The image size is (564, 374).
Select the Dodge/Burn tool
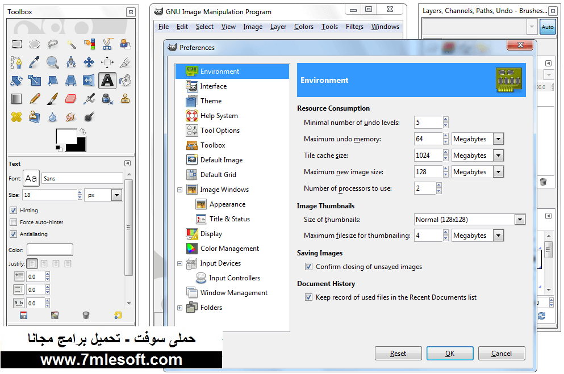[89, 117]
